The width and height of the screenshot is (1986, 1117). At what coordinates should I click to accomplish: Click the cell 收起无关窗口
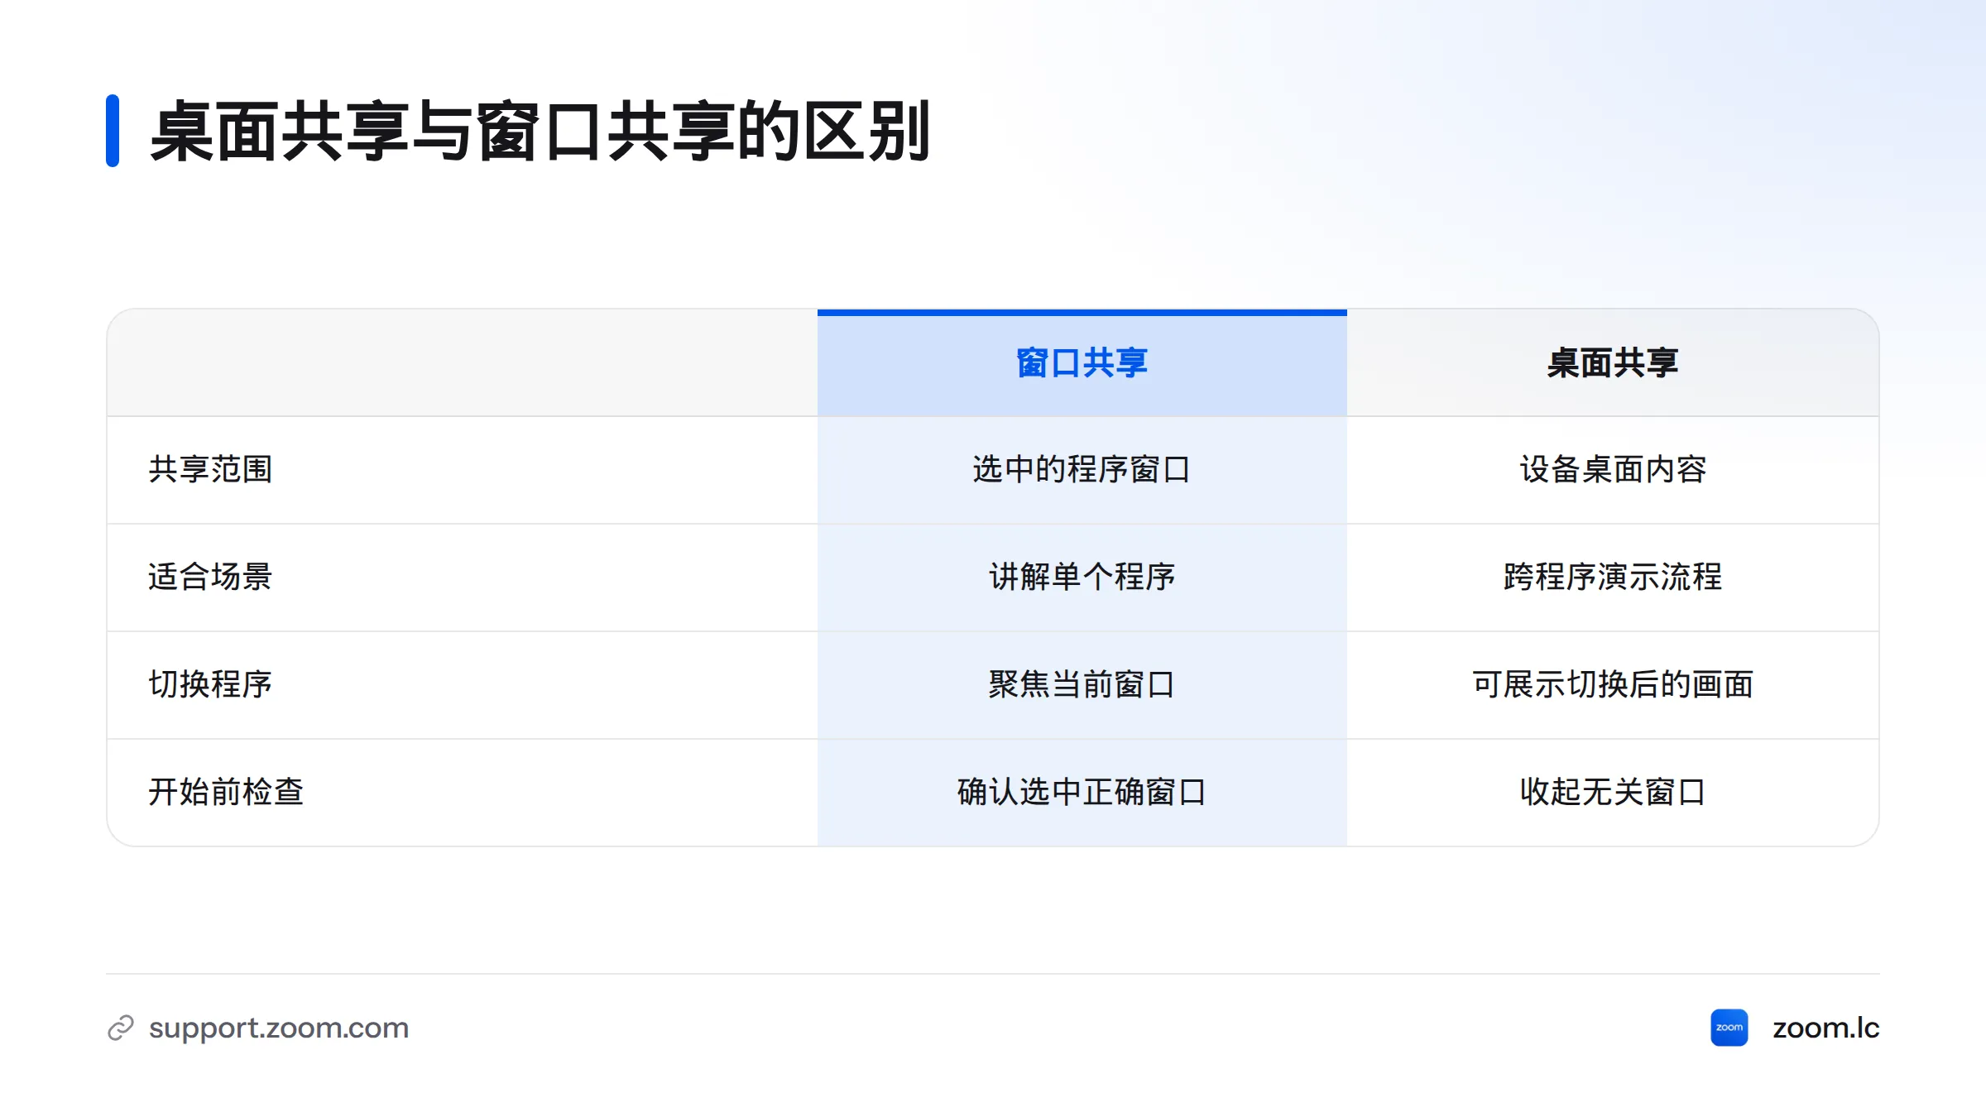(x=1613, y=792)
